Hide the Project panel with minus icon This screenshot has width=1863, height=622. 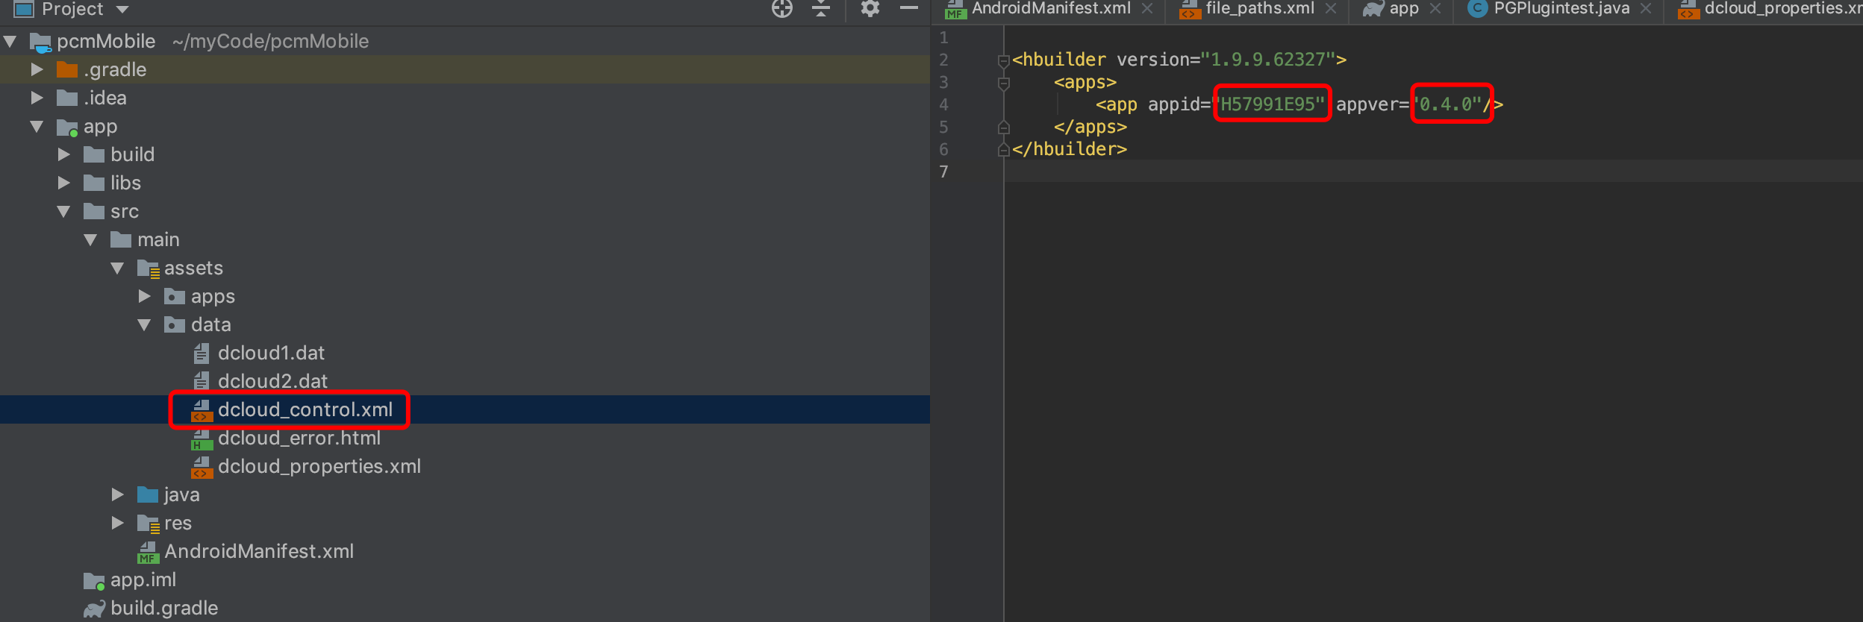(908, 8)
